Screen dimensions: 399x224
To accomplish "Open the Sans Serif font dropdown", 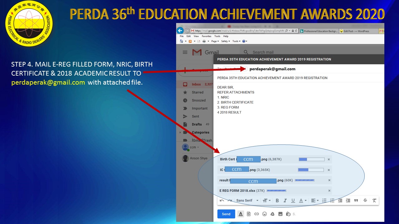I will pyautogui.click(x=247, y=201).
